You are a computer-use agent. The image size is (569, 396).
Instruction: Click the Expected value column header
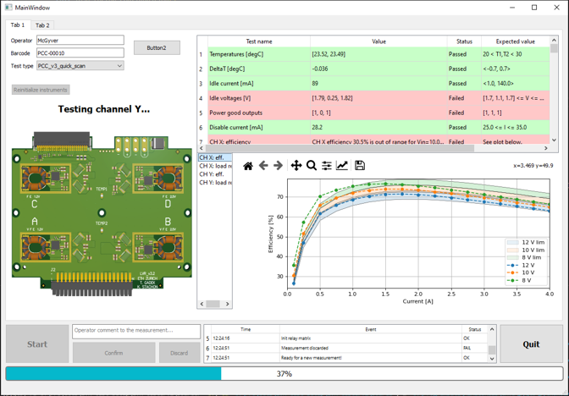[515, 41]
